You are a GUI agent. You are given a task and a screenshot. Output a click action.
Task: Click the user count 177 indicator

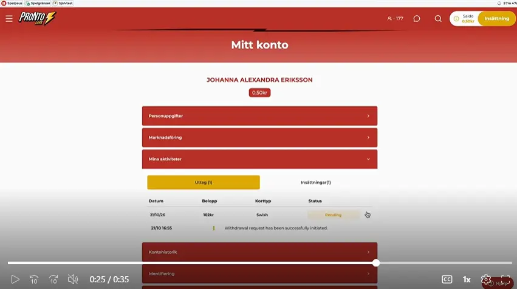[395, 19]
